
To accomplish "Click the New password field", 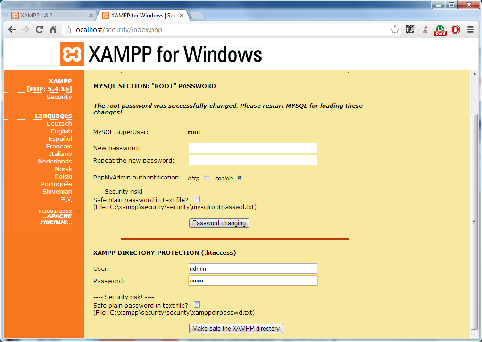I will [253, 148].
